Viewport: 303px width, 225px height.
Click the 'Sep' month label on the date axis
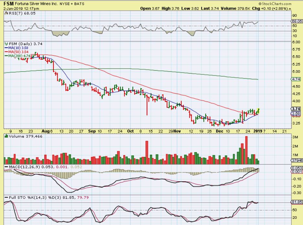tap(92, 131)
